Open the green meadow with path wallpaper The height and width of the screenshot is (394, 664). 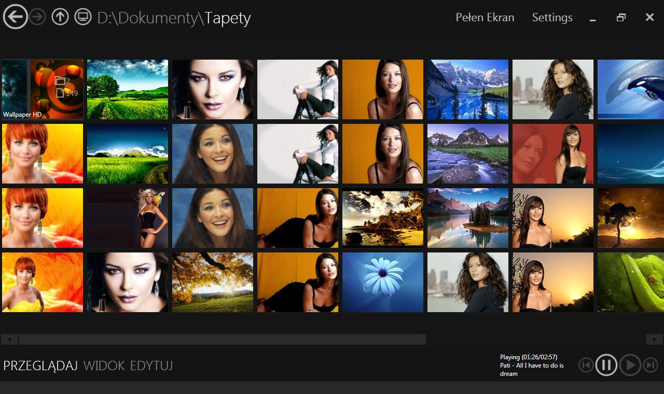coord(128,153)
